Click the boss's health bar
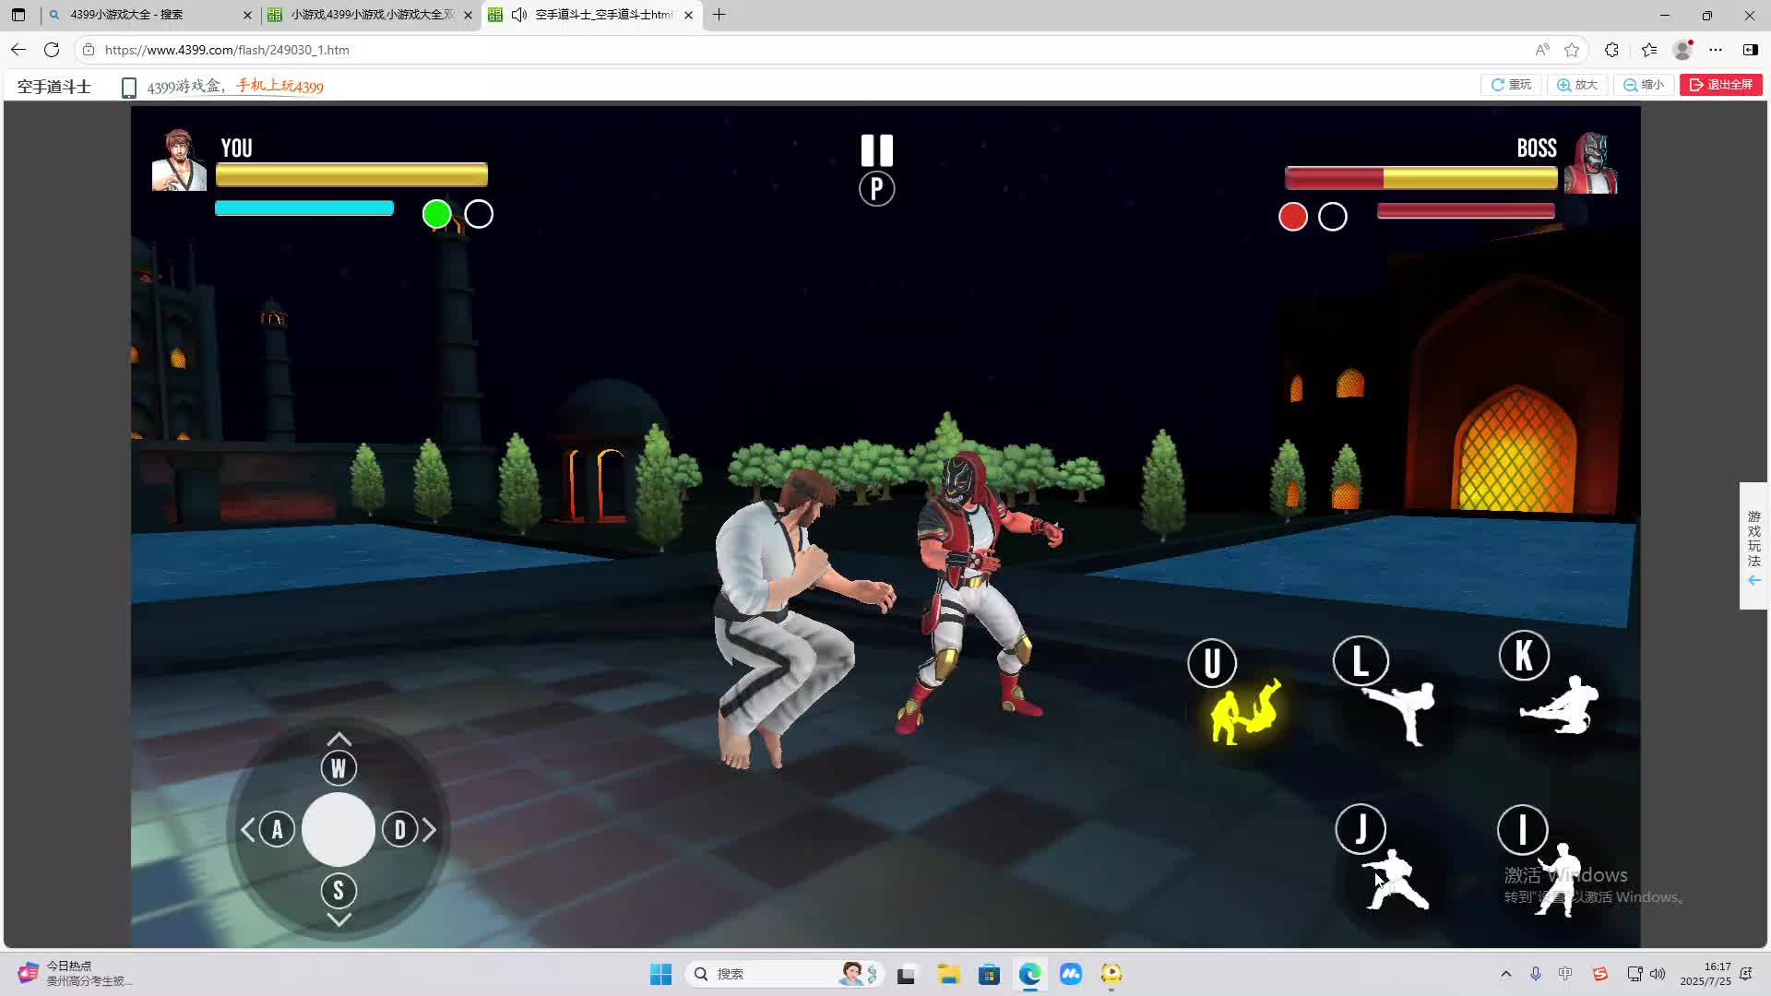The width and height of the screenshot is (1771, 996). [1421, 178]
